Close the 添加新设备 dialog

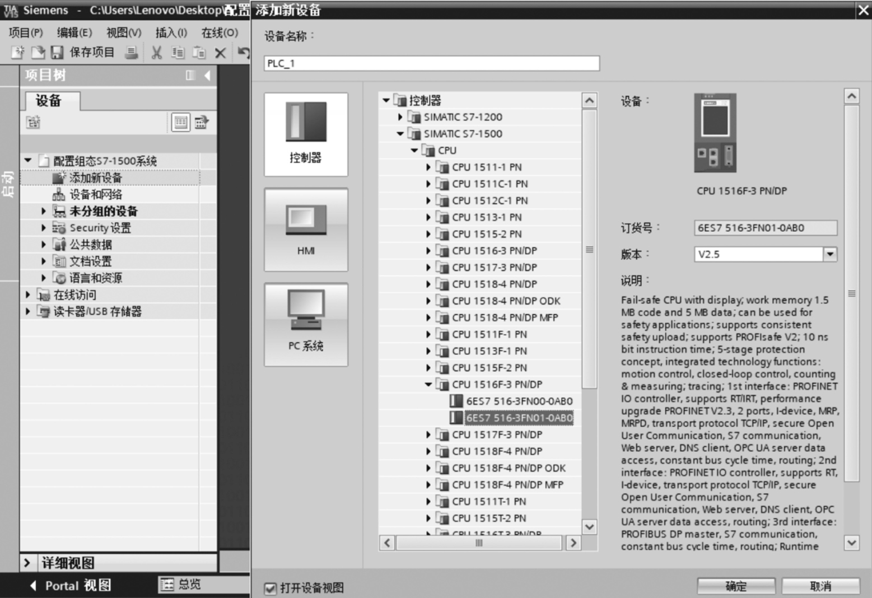863,10
